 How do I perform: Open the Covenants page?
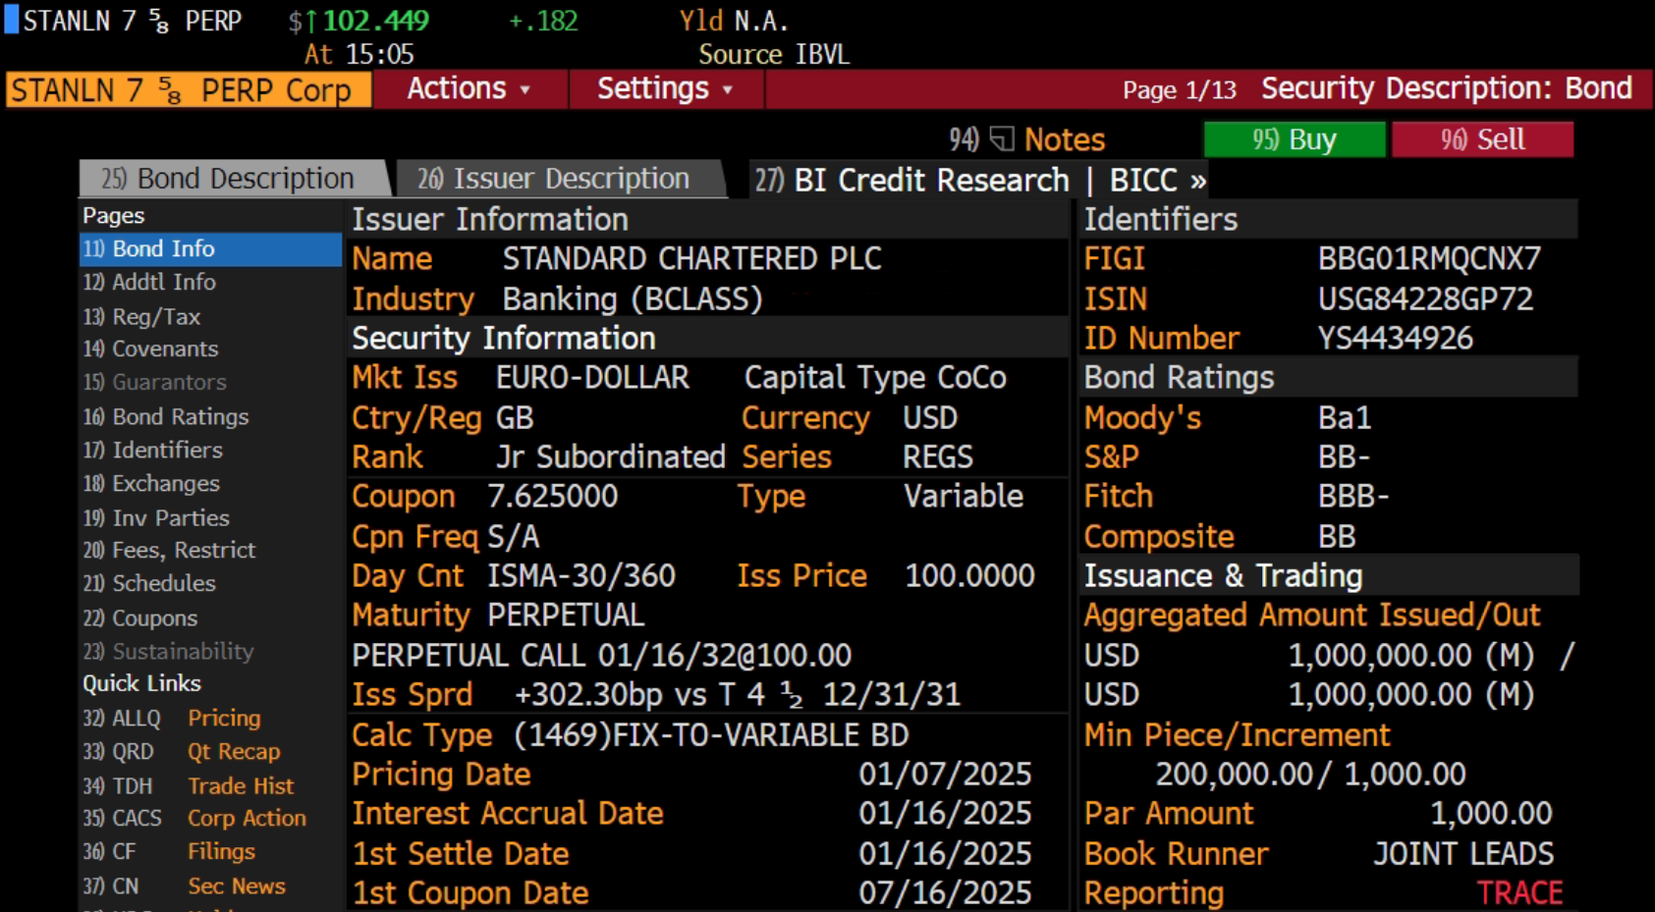pos(150,349)
